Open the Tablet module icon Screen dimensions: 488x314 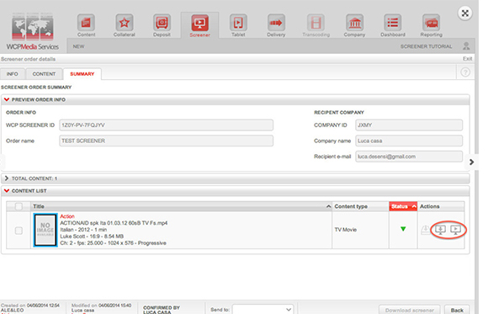click(x=238, y=23)
